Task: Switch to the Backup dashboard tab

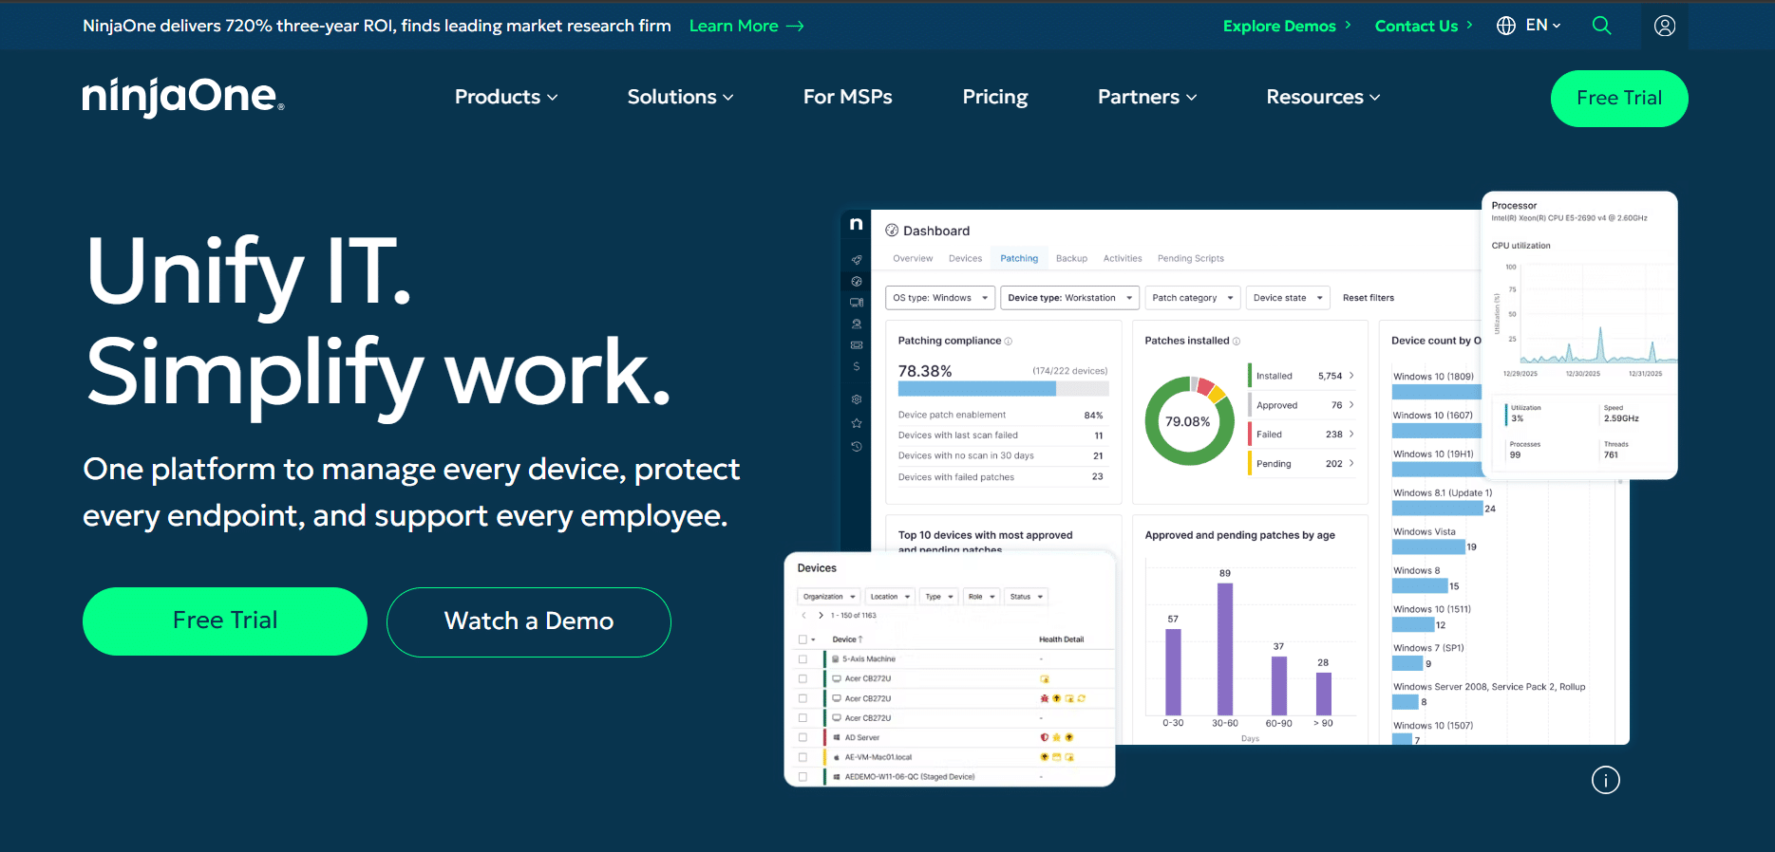Action: (1071, 258)
